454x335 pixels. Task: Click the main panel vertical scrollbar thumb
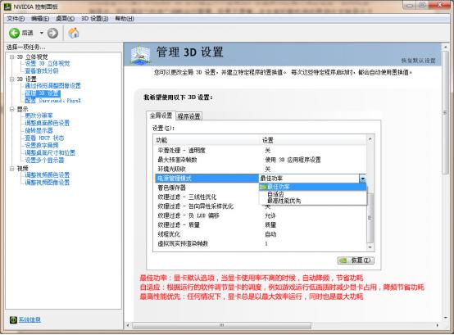pyautogui.click(x=445, y=113)
